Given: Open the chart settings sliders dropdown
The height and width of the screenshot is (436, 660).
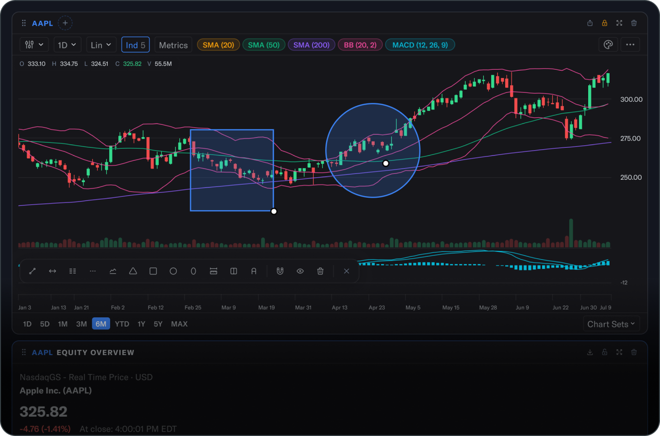Looking at the screenshot, I should point(34,45).
